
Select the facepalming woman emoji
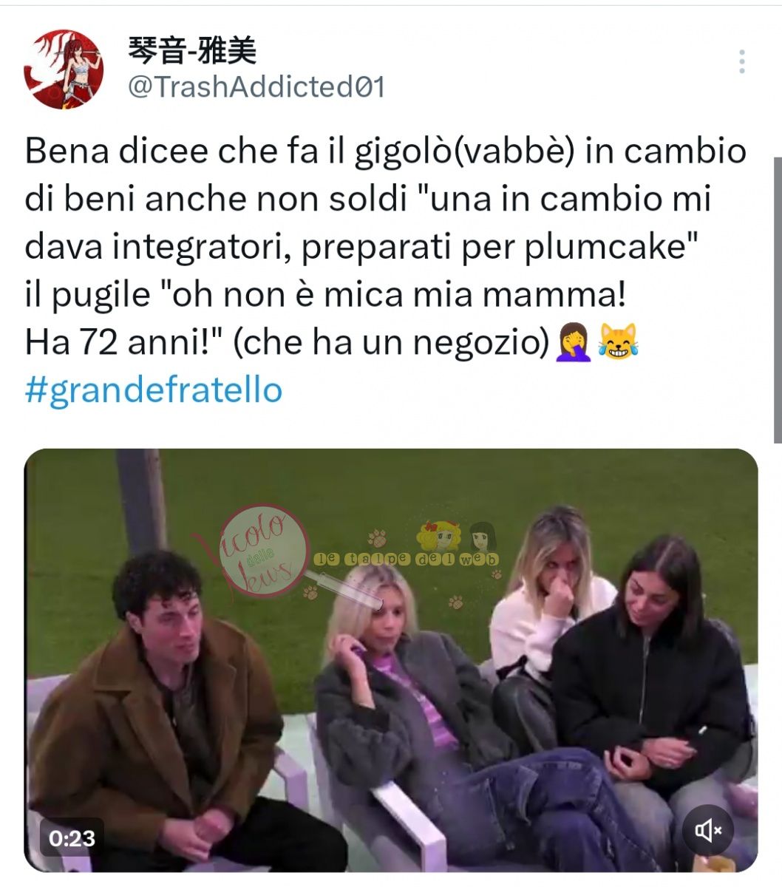(x=573, y=341)
